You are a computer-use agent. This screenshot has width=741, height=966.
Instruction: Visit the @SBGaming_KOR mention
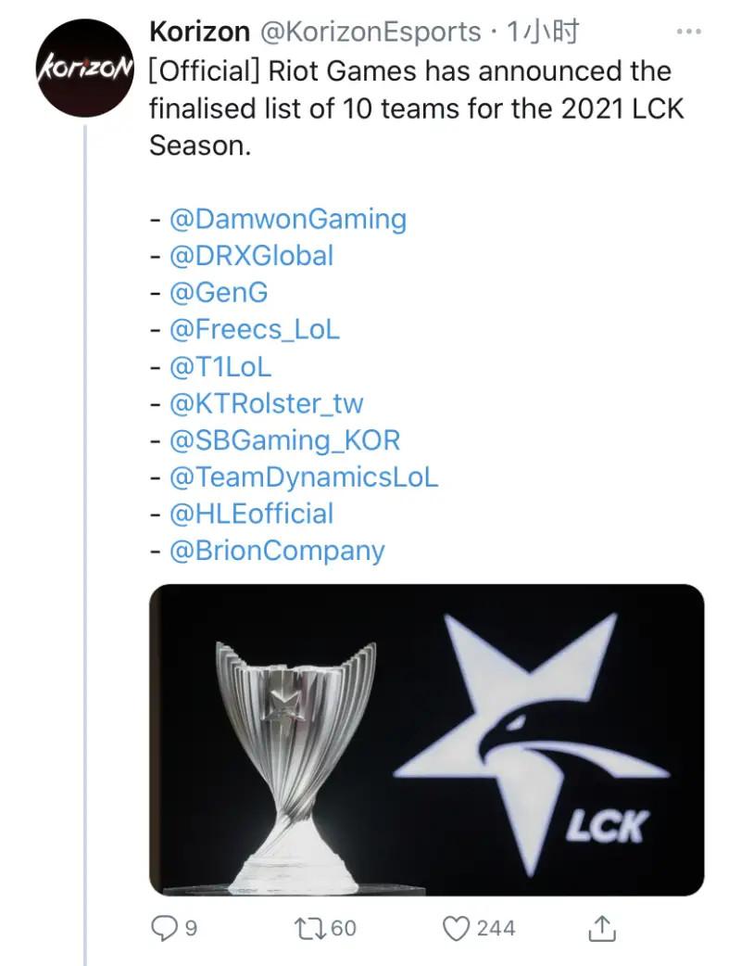pos(284,439)
